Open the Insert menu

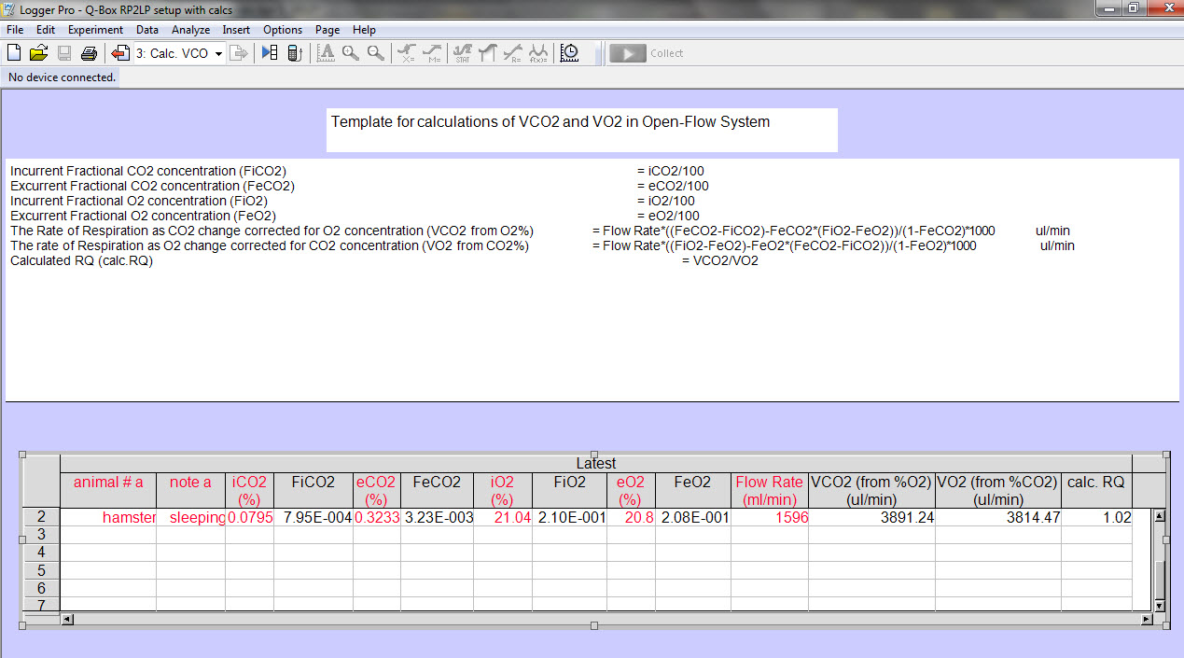[236, 29]
